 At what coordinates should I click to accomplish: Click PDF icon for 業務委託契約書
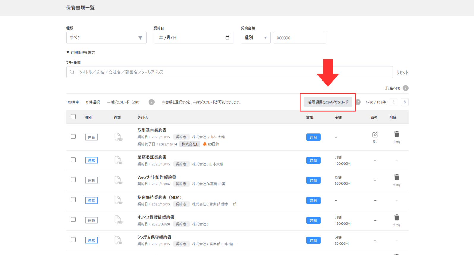[x=118, y=160]
